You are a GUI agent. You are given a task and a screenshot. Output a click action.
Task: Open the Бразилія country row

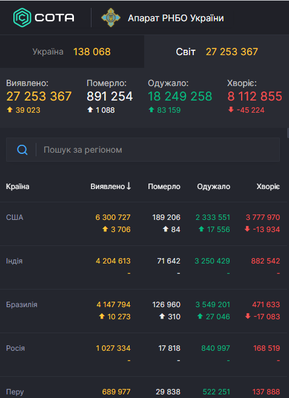coord(144,311)
